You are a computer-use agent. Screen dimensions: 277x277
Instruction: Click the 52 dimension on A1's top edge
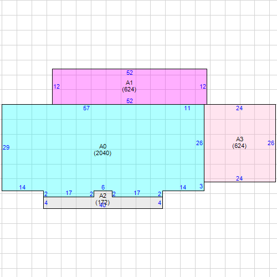tap(130, 73)
